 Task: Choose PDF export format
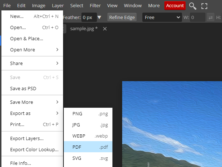tap(88, 147)
